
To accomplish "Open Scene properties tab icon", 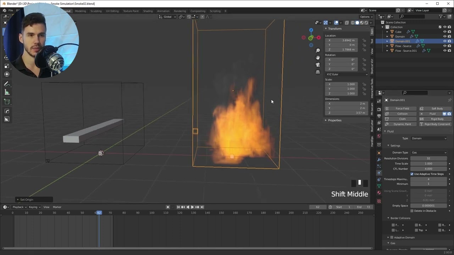I will (x=379, y=129).
